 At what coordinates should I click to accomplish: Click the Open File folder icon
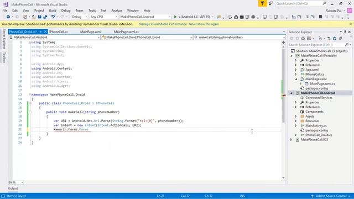point(34,17)
